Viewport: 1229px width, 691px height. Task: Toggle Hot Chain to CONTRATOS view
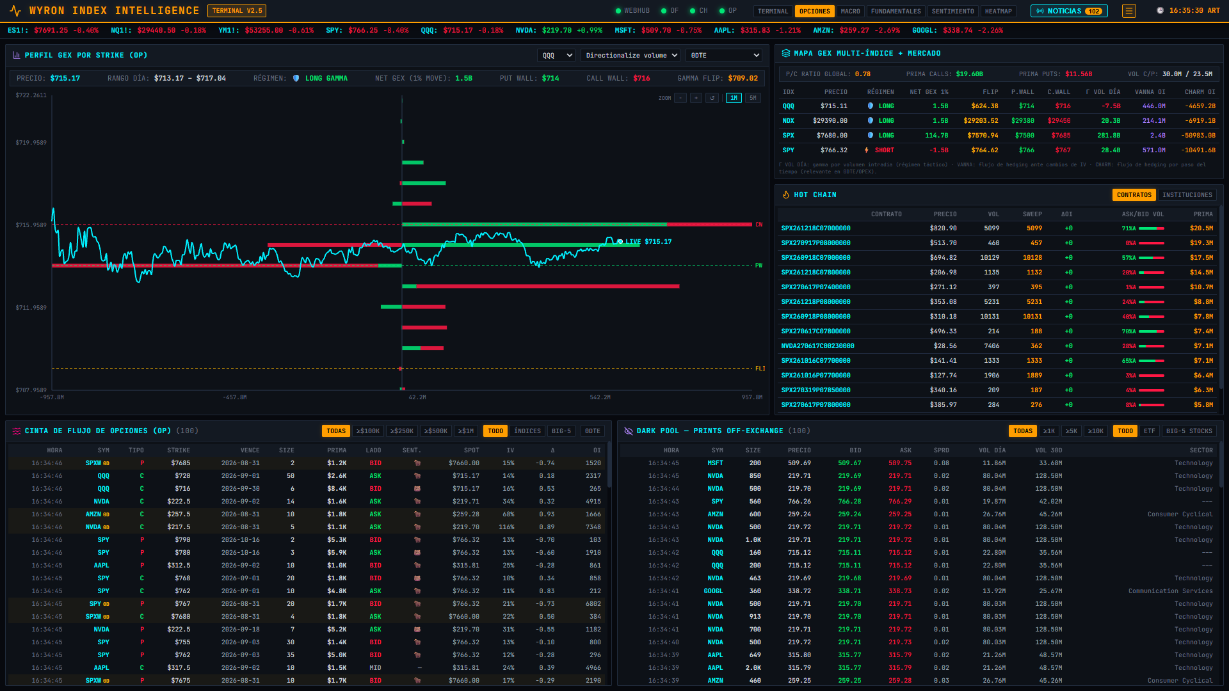[1134, 195]
